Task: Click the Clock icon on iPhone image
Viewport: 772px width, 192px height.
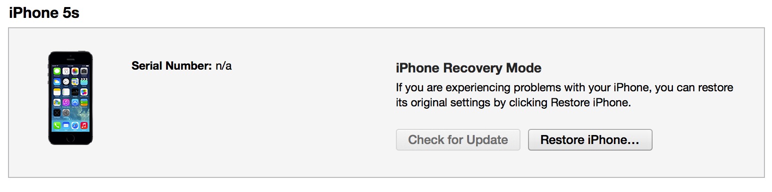Action: [x=66, y=82]
